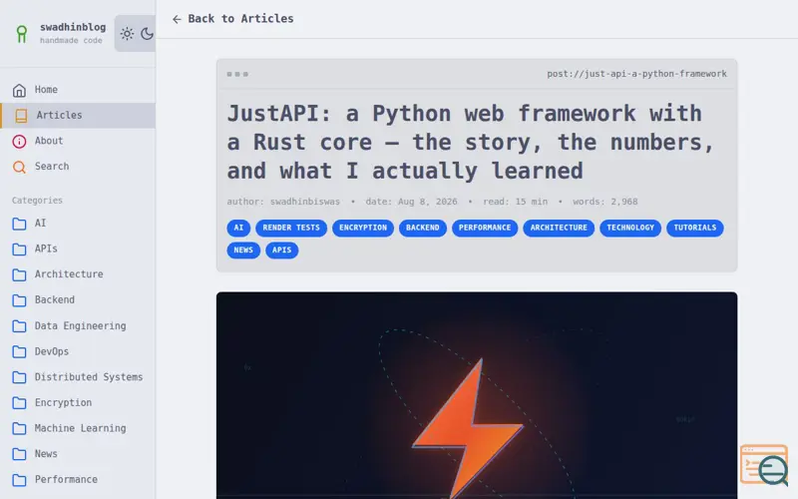Click the post://just-api-a-python-framework path
The image size is (798, 499).
coord(636,74)
